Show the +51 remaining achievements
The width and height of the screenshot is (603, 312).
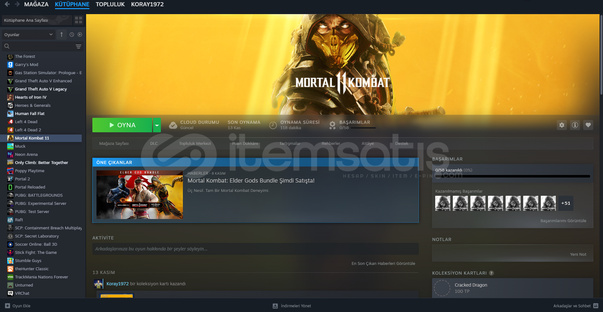coord(566,203)
